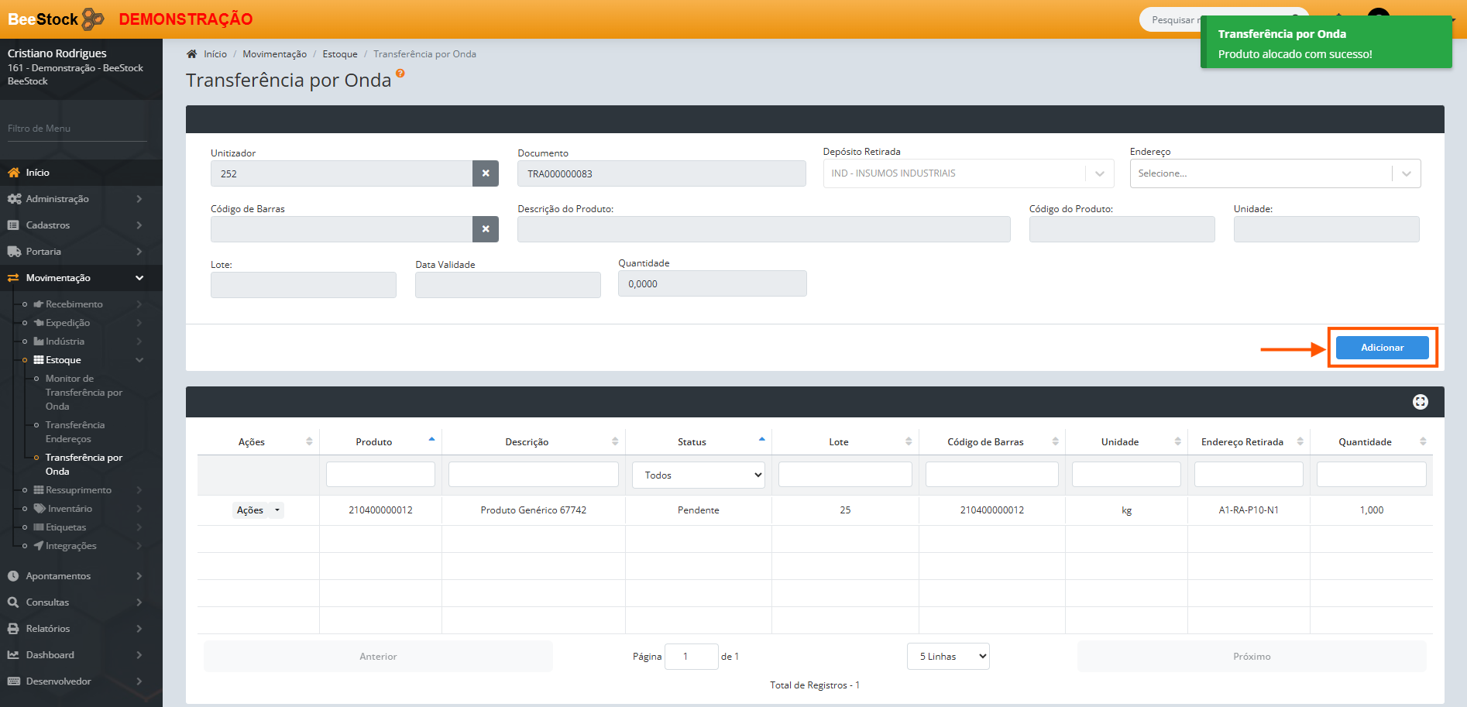
Task: Click the Descrição column filter input
Action: [534, 475]
